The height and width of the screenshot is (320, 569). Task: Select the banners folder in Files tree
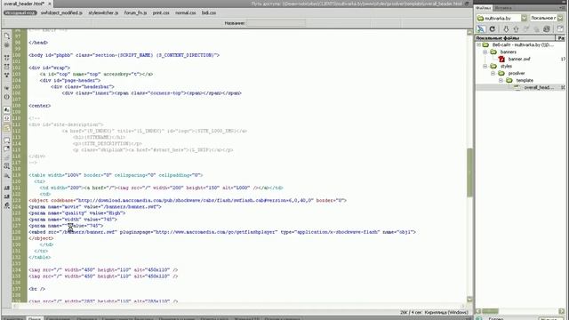click(x=508, y=52)
